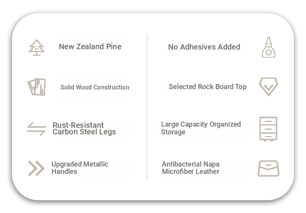Click the diamond checkmark icon
The width and height of the screenshot is (306, 213).
tap(268, 87)
